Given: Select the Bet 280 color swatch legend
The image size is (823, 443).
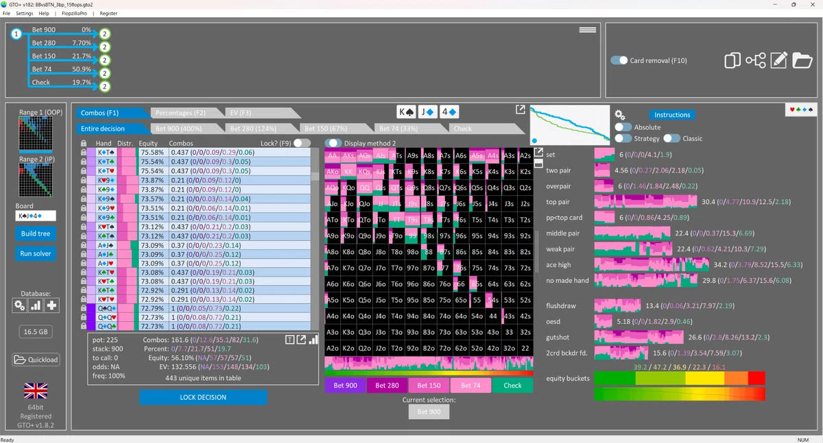Looking at the screenshot, I should pyautogui.click(x=387, y=385).
